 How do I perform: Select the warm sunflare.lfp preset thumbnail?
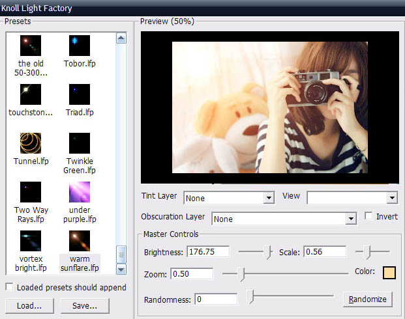pyautogui.click(x=80, y=241)
